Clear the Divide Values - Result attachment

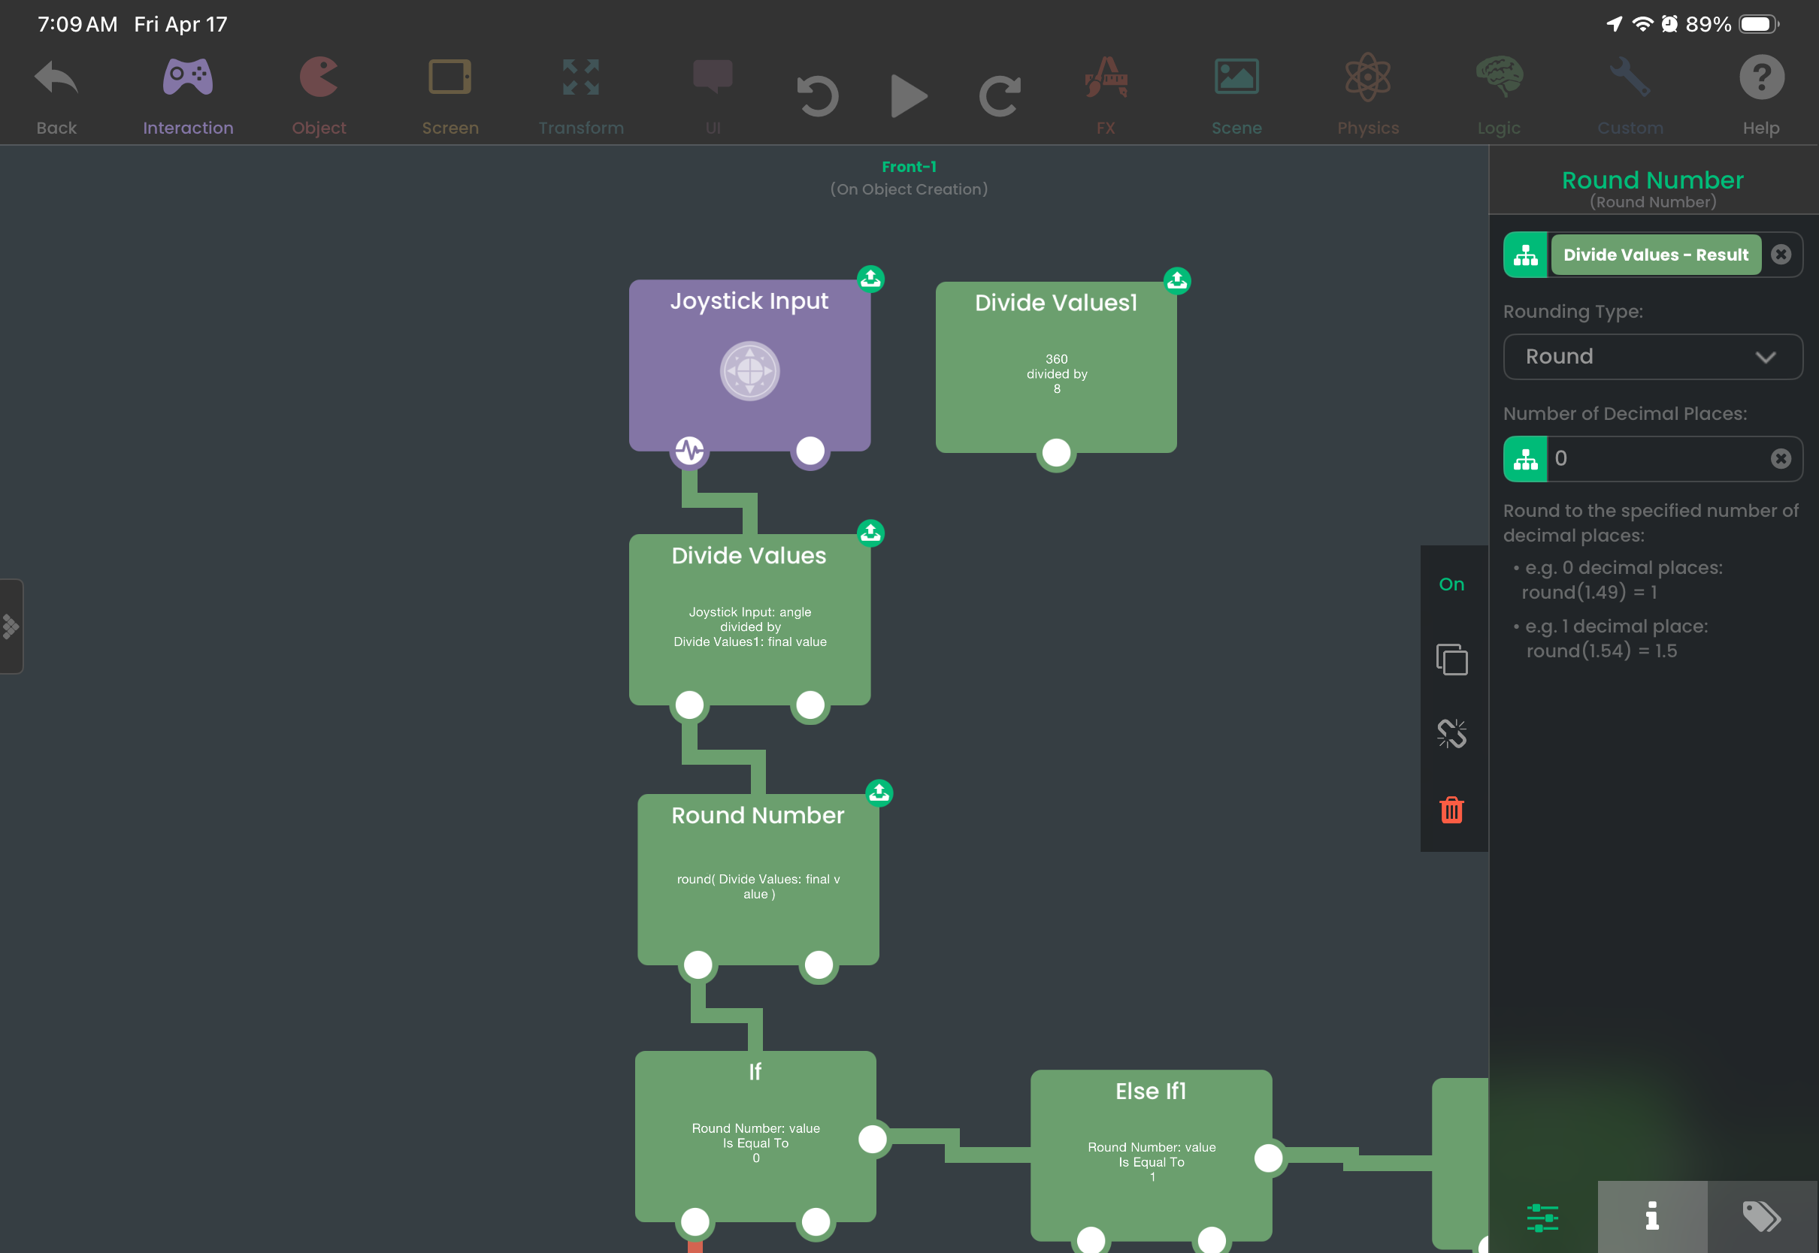pyautogui.click(x=1781, y=255)
